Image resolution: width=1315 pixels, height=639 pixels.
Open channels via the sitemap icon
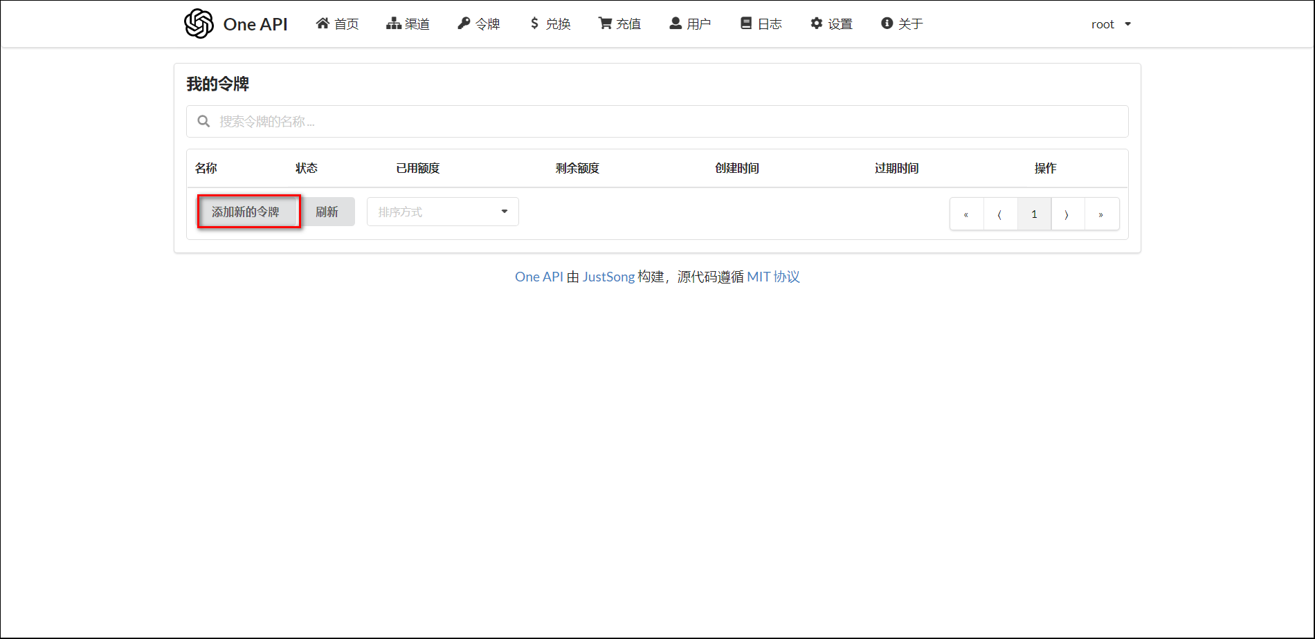click(393, 24)
